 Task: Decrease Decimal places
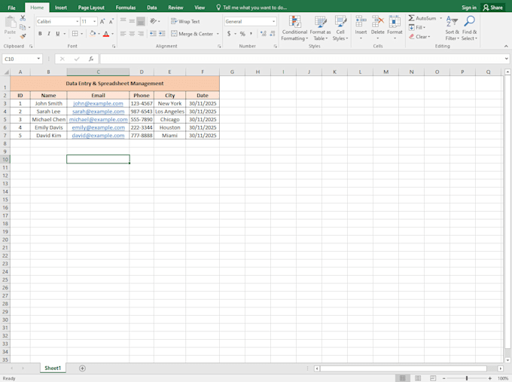pos(273,34)
